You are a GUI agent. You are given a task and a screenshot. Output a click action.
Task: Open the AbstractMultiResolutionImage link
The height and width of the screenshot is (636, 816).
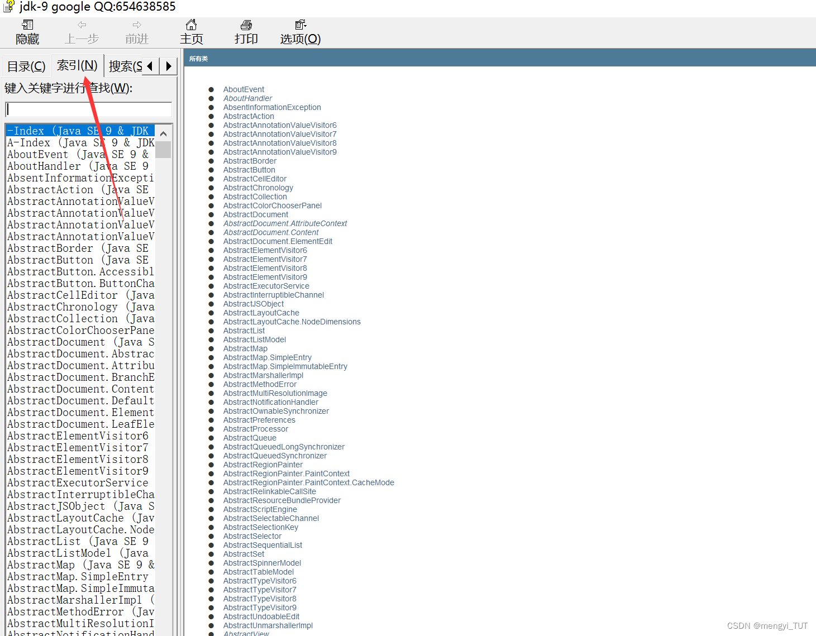click(275, 393)
